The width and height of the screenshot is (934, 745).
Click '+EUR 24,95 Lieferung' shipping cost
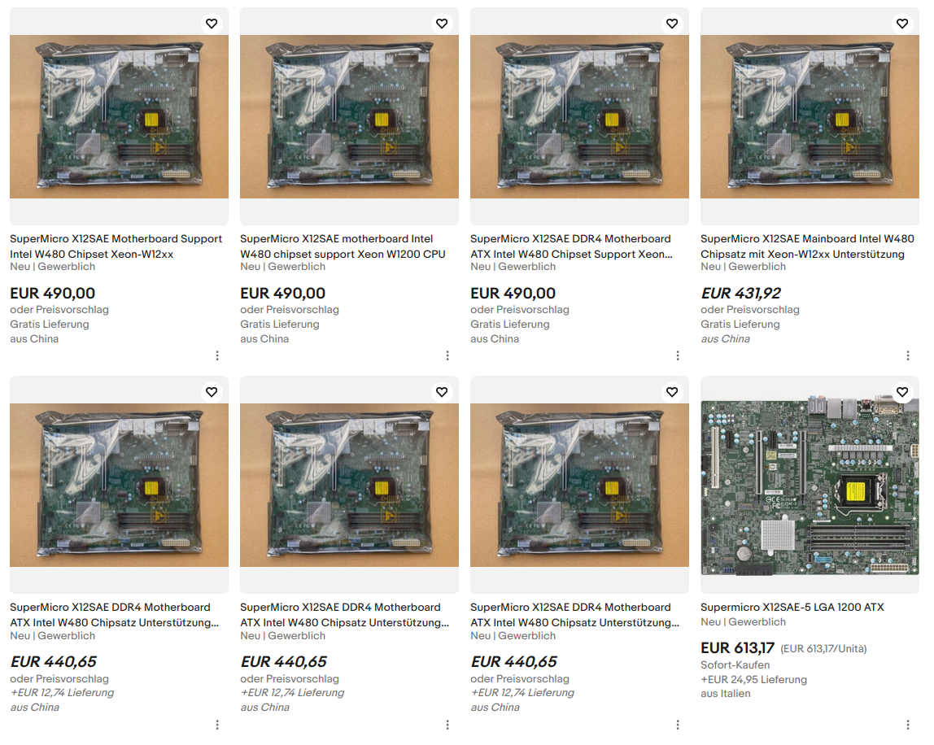click(x=753, y=679)
